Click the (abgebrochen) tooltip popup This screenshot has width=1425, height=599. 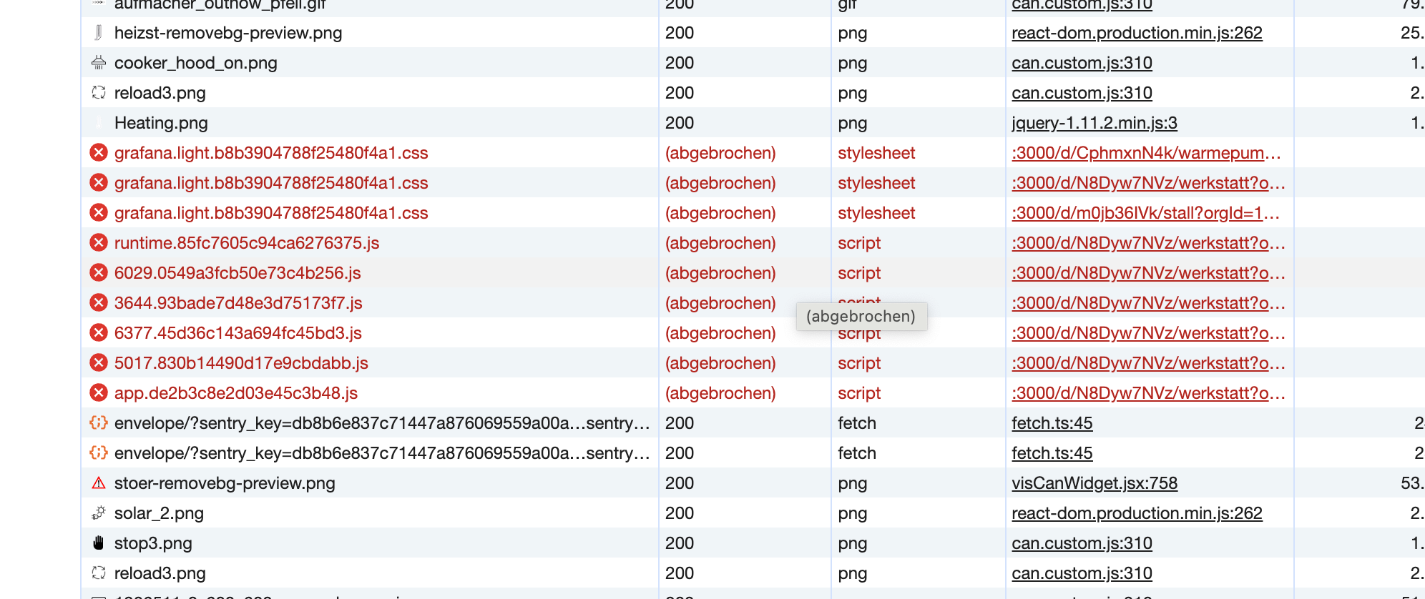[x=861, y=317]
